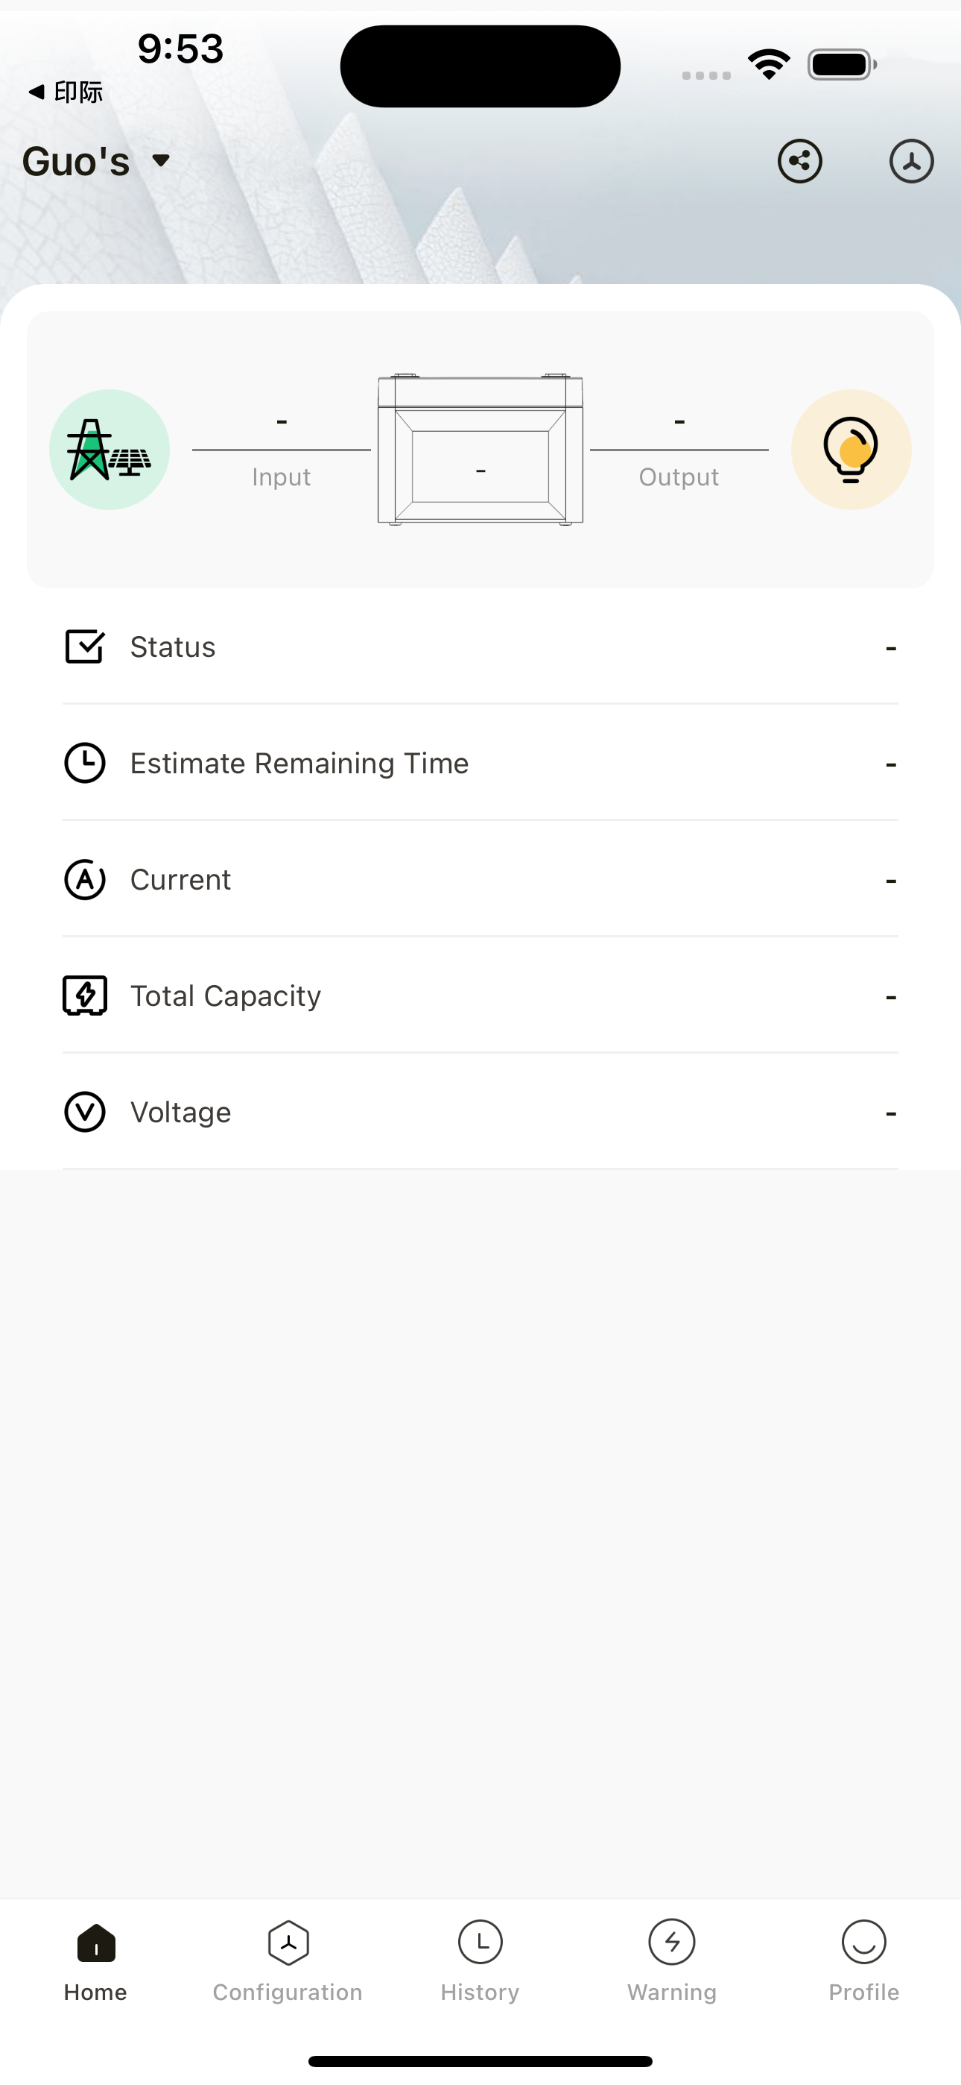Open the Status row

coord(480,647)
